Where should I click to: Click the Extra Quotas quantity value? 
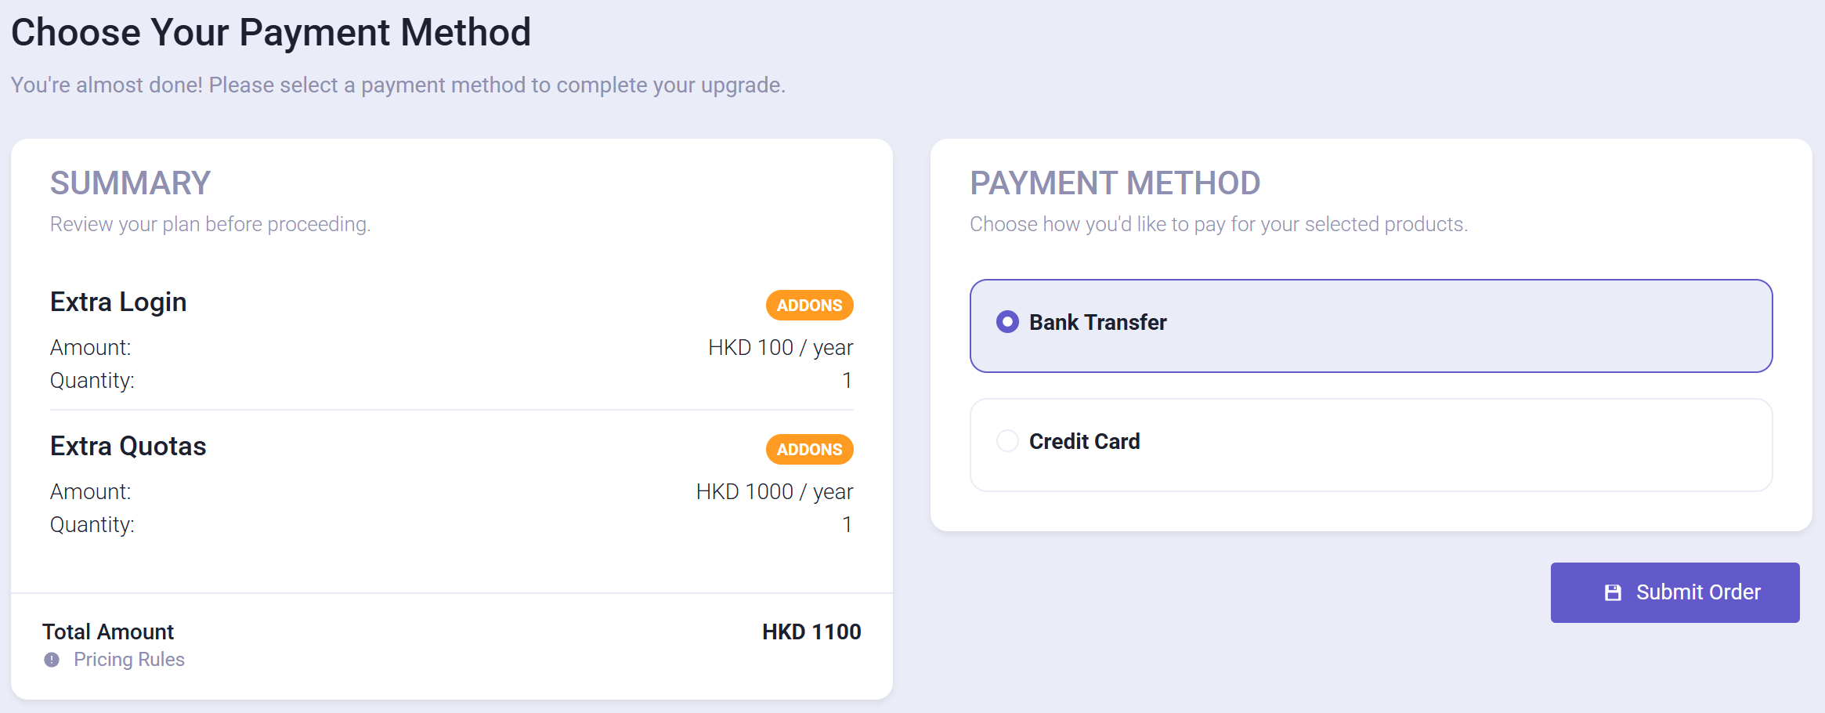(847, 525)
